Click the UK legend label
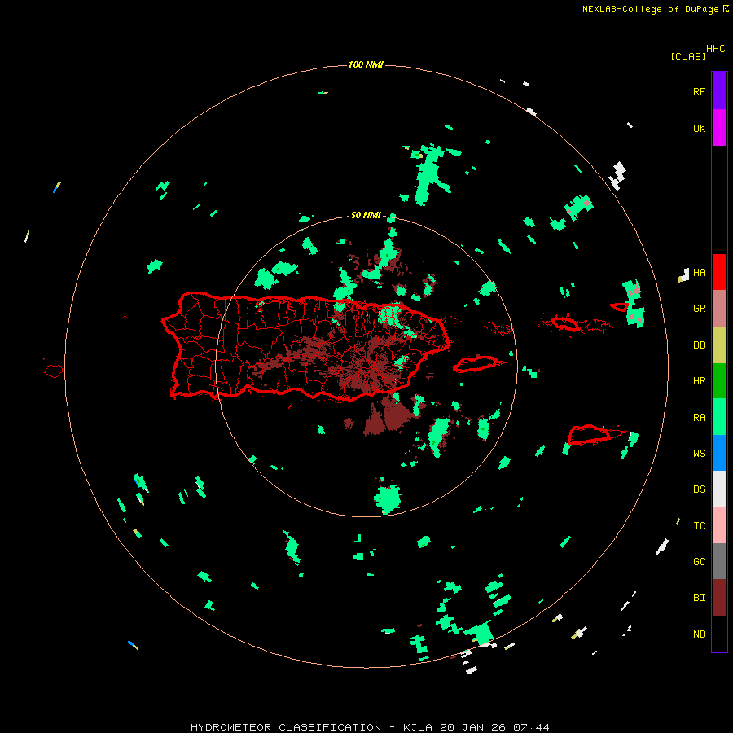Viewport: 733px width, 733px height. point(699,129)
